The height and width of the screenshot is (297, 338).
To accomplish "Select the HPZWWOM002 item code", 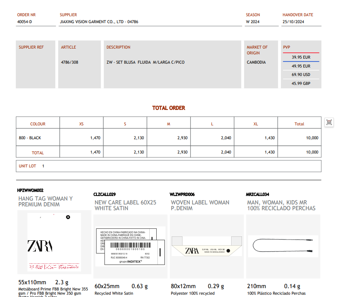I will [30, 191].
